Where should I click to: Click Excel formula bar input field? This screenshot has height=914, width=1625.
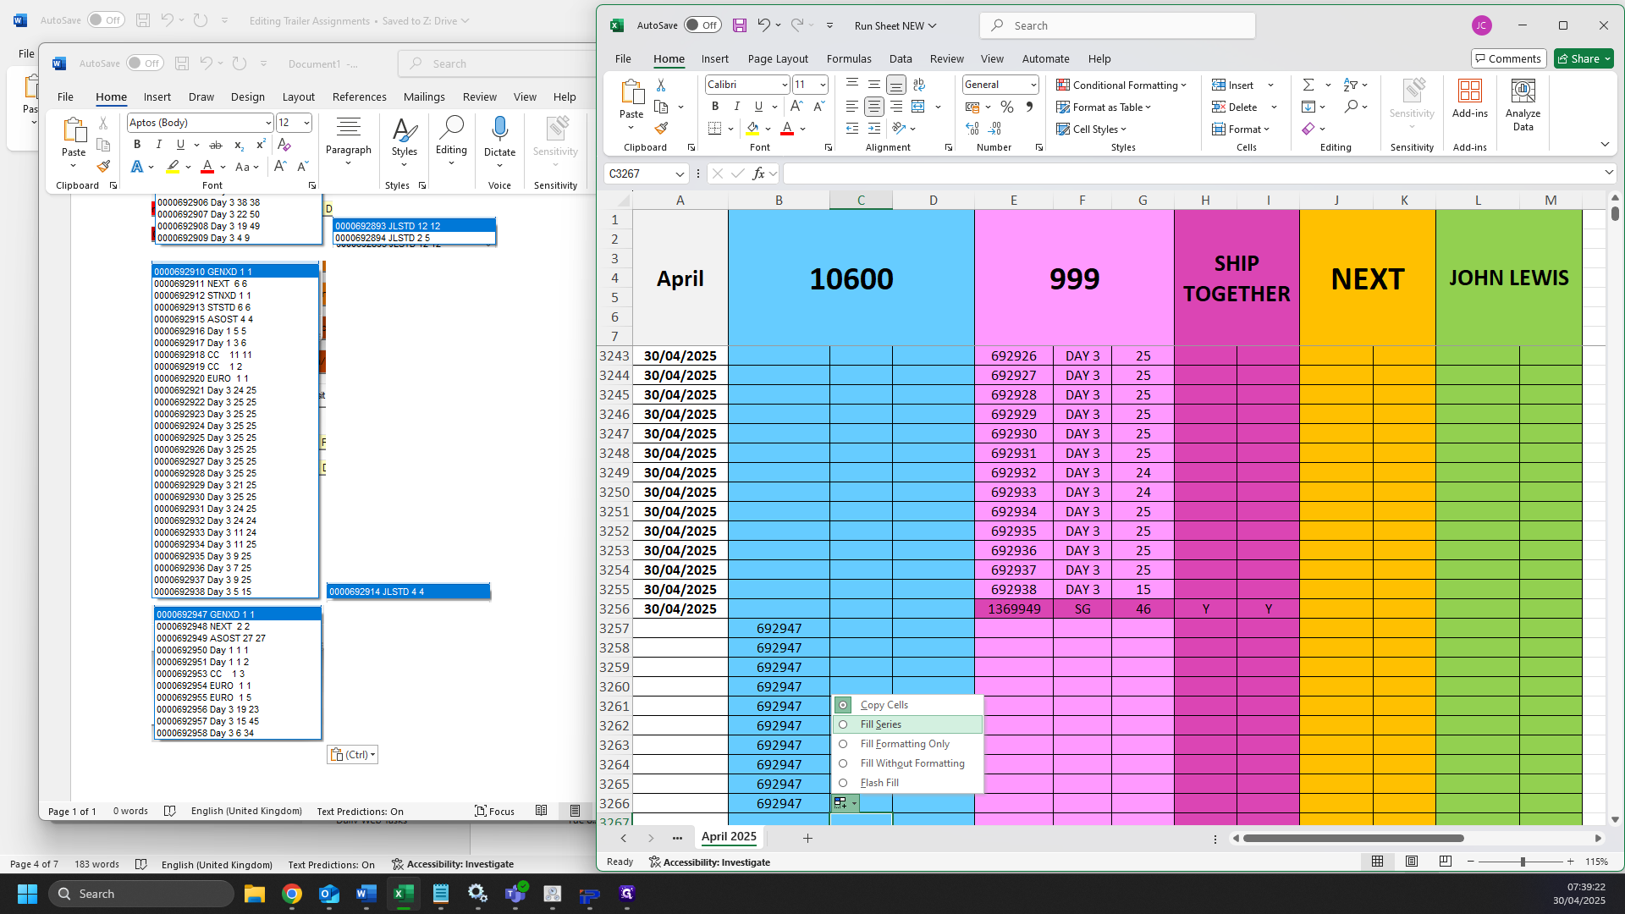[x=1193, y=173]
